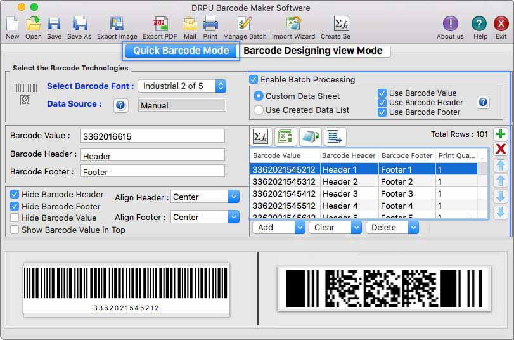514x340 pixels.
Task: Click the list export icon above the table
Action: 335,136
